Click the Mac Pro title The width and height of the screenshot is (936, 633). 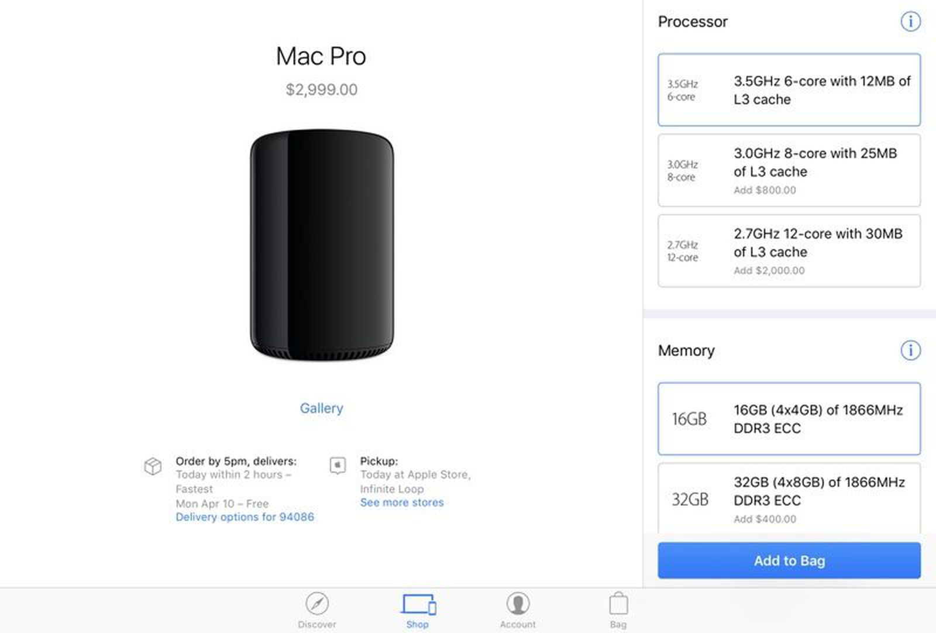(x=321, y=56)
